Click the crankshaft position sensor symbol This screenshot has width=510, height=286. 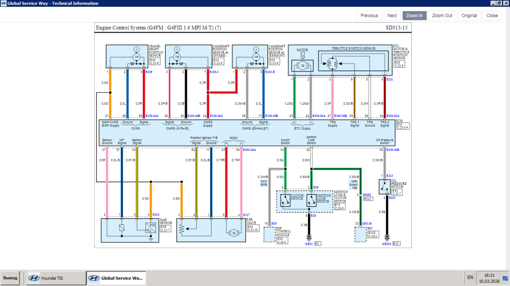(136, 56)
